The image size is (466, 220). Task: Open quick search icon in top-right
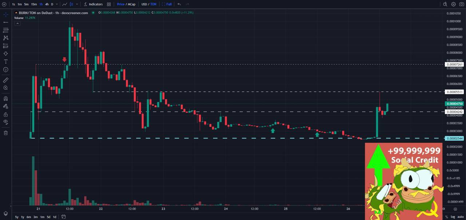[445, 4]
